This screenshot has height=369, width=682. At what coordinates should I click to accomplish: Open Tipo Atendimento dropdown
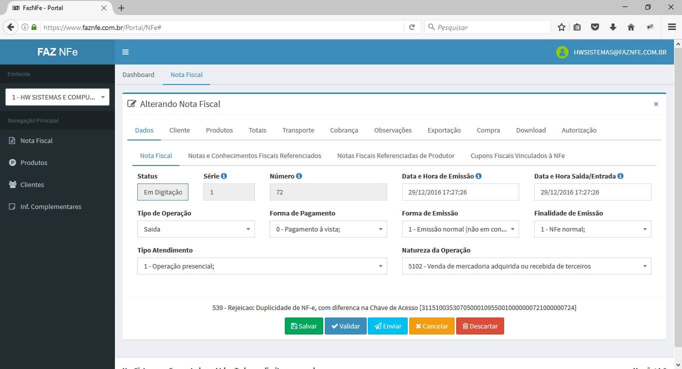pos(262,266)
